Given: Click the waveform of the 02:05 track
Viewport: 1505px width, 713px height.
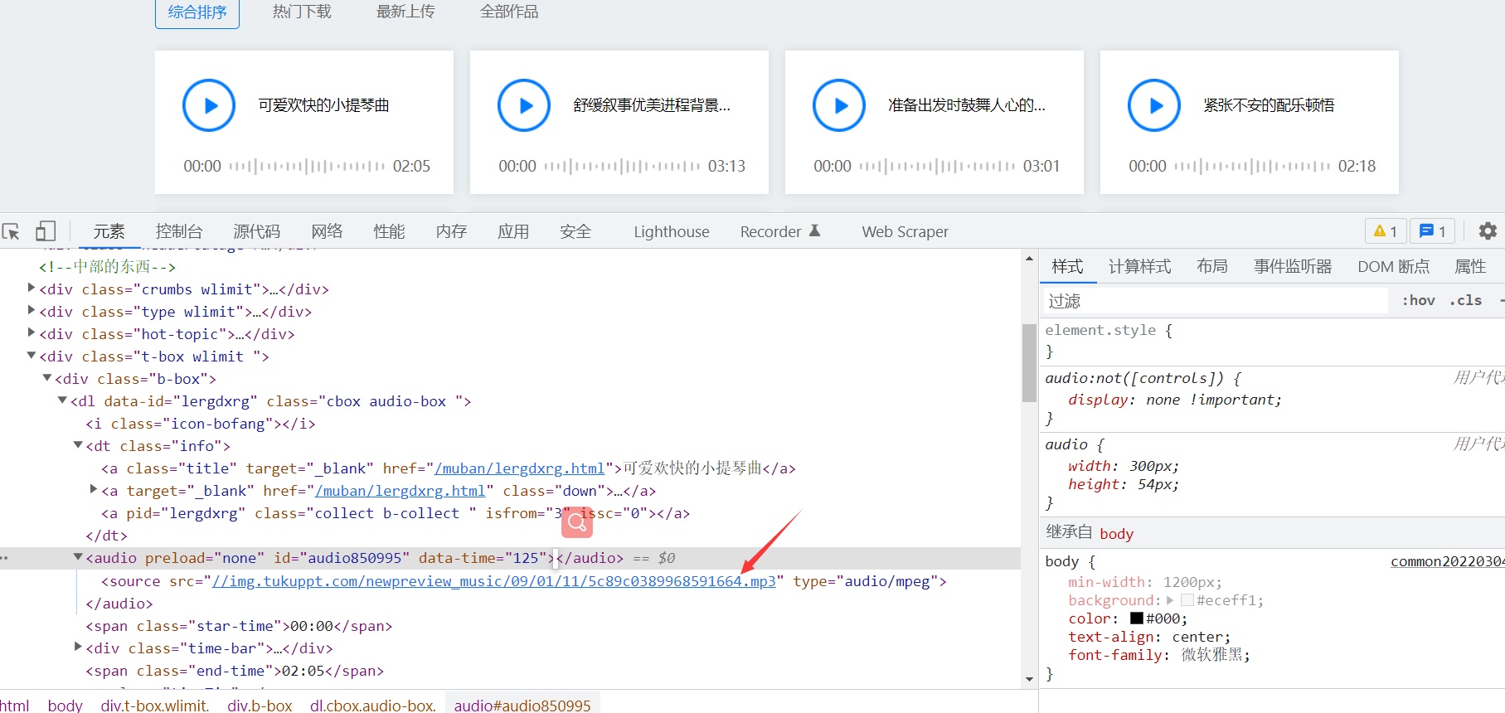Looking at the screenshot, I should [307, 166].
